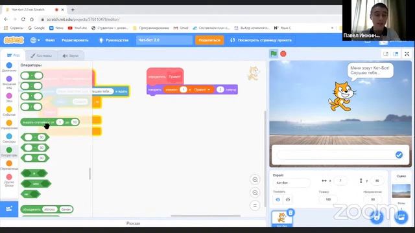
Task: Click the seconds value 2 in говорить block
Action: pyautogui.click(x=220, y=89)
